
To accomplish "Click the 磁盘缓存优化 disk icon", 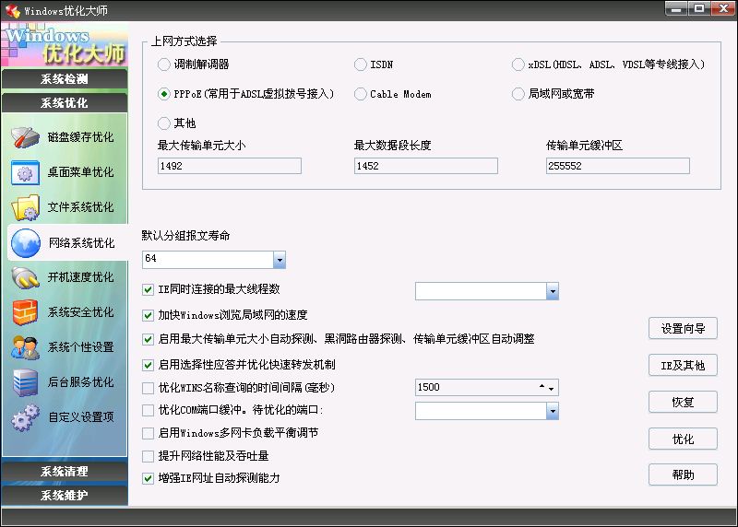I will tap(26, 137).
